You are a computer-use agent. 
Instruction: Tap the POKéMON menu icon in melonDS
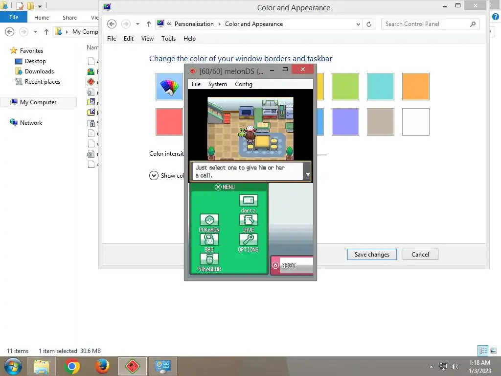pos(209,220)
